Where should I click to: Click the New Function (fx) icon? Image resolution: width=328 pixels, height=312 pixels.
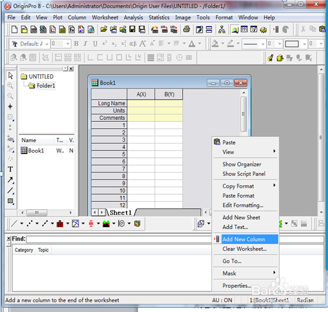point(72,30)
